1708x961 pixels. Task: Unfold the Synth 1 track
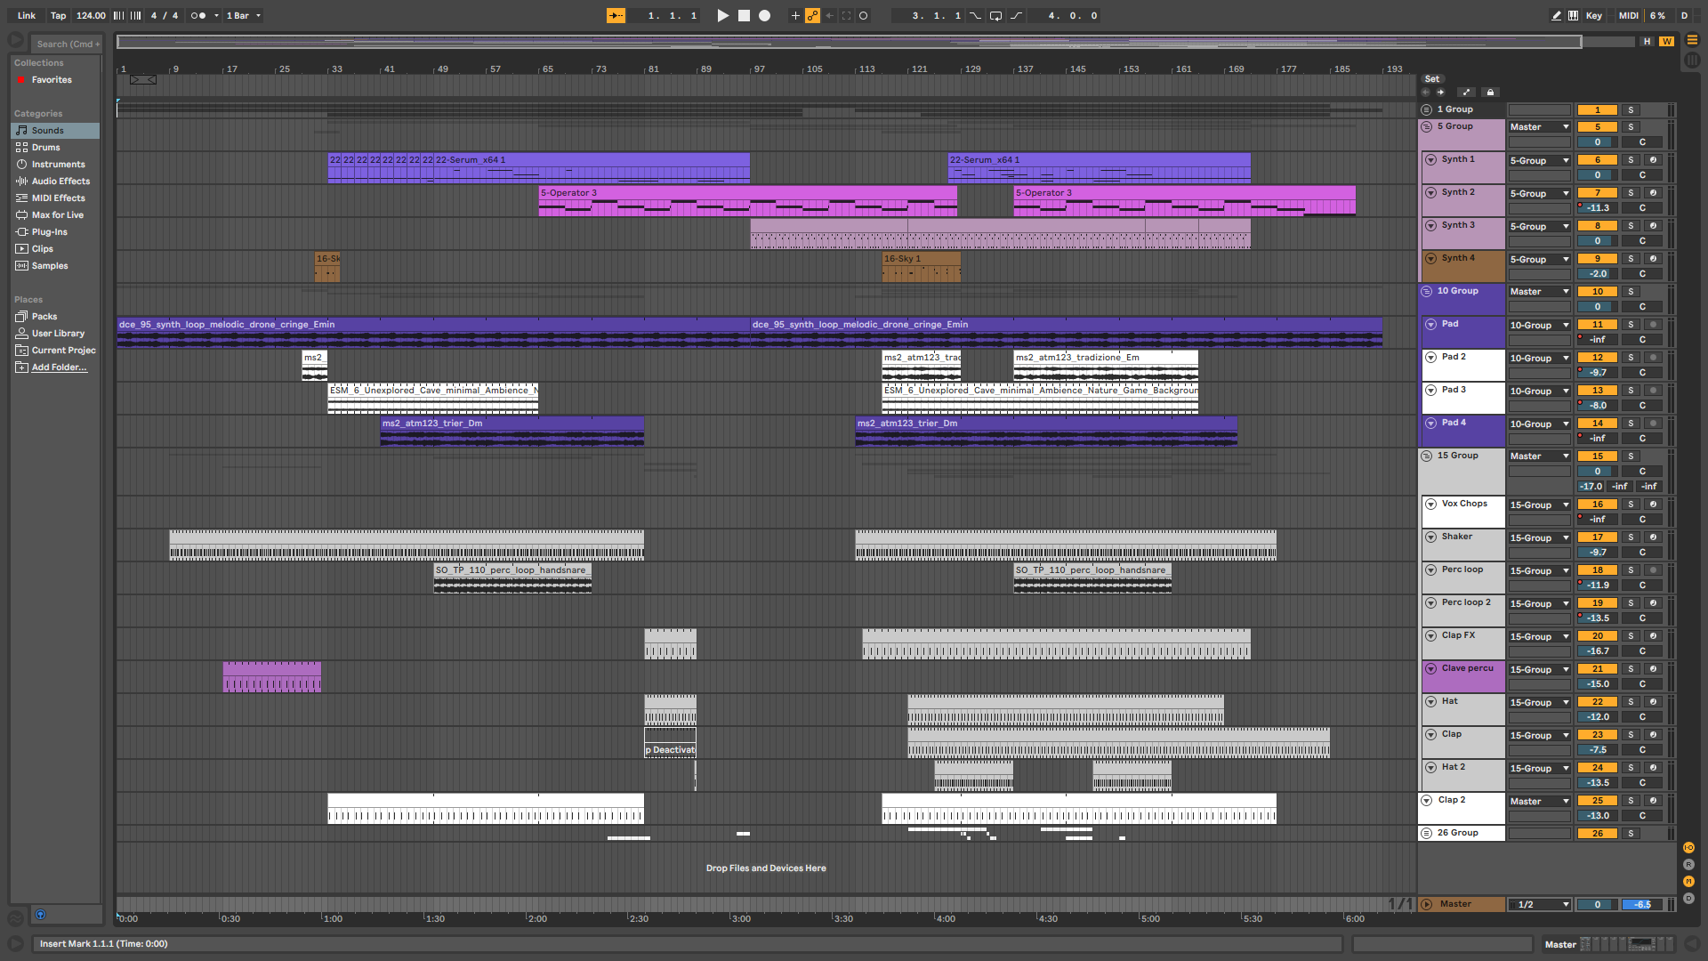tap(1430, 160)
